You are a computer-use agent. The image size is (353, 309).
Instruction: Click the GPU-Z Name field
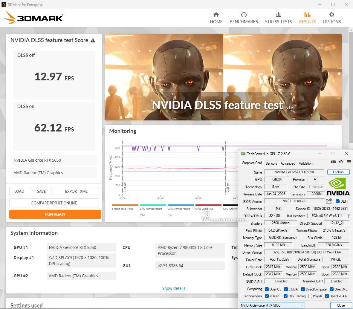[x=294, y=172]
